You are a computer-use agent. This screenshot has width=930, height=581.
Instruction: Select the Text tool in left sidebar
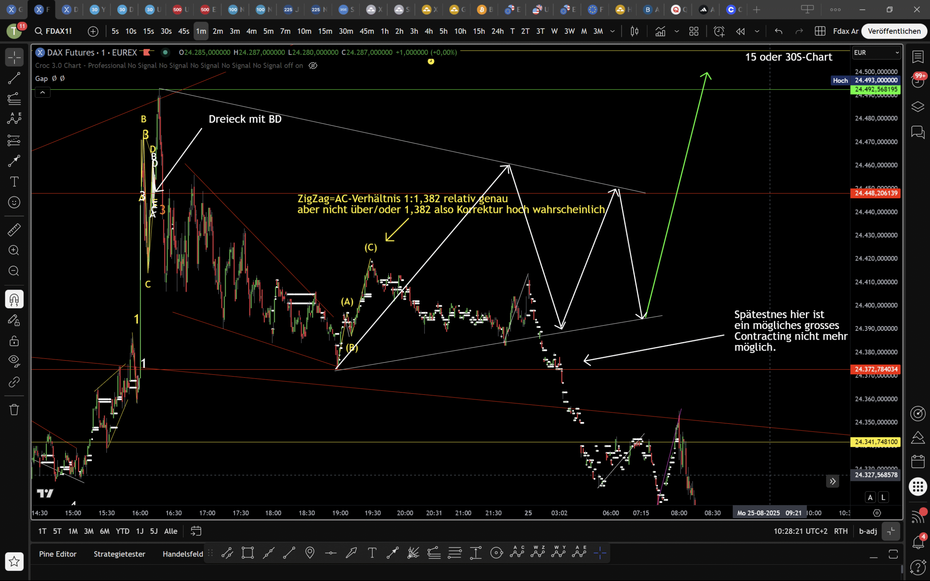[x=14, y=181]
